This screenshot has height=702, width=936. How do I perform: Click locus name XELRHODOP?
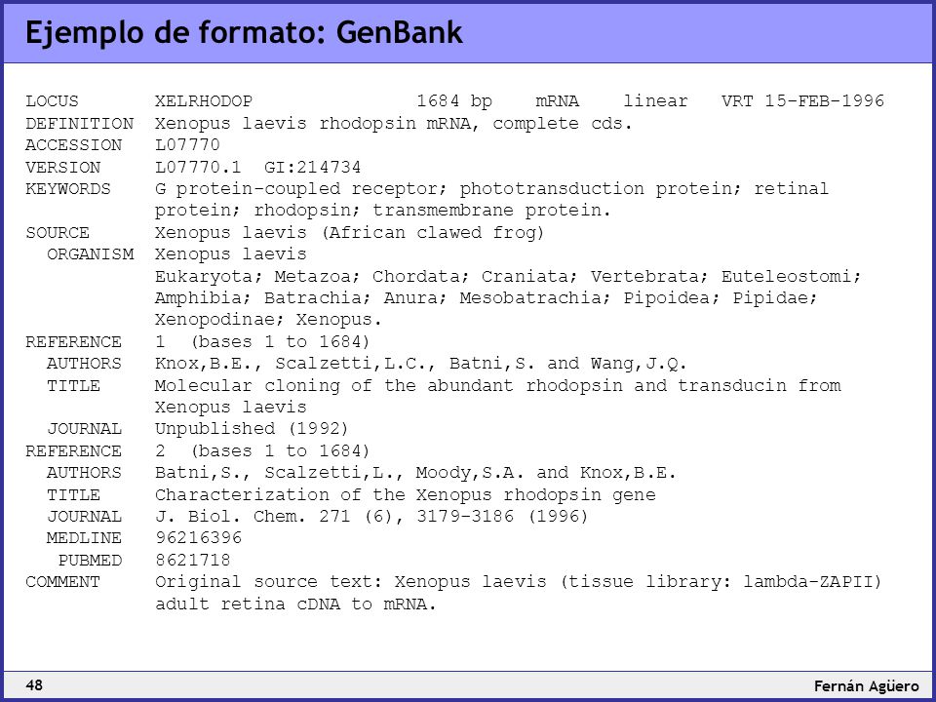pos(204,101)
